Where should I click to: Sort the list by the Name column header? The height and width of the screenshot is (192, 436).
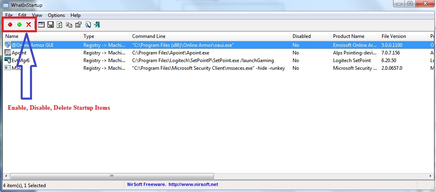(41, 36)
